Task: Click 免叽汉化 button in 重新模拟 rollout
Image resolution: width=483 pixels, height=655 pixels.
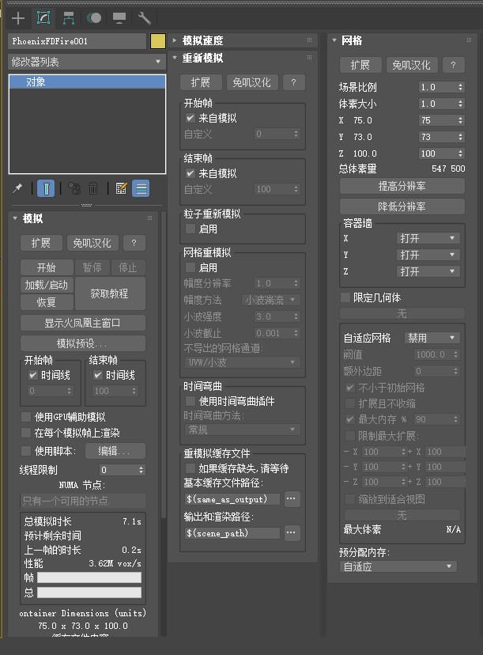Action: (251, 82)
